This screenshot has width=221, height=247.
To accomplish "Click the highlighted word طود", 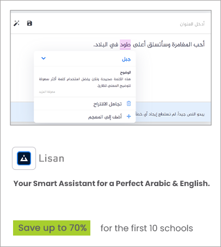I will [x=125, y=45].
